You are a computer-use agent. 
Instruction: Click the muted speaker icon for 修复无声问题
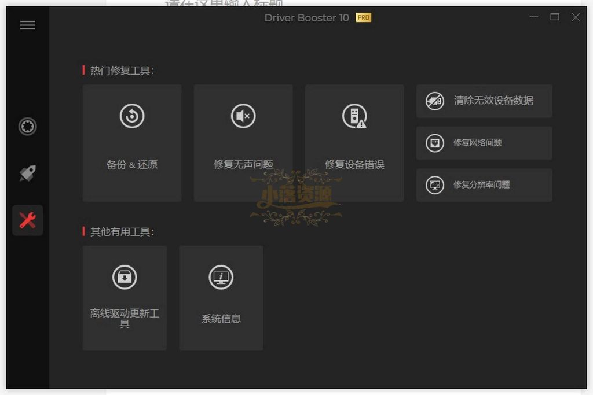[243, 116]
